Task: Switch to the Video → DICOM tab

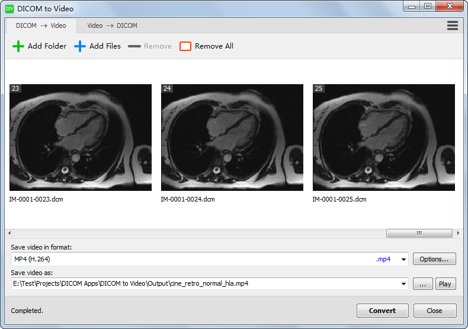Action: (112, 25)
